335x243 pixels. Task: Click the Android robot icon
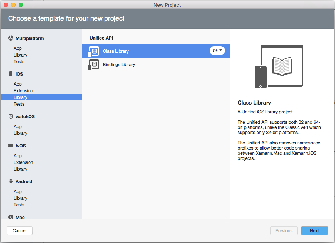click(11, 181)
